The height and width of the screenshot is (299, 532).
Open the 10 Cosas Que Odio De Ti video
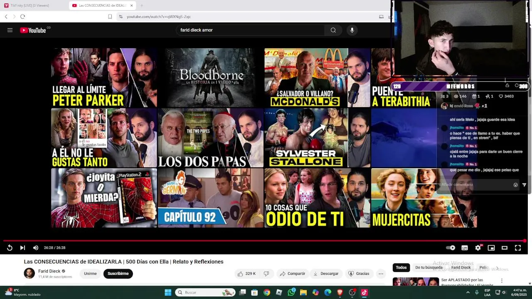(317, 198)
